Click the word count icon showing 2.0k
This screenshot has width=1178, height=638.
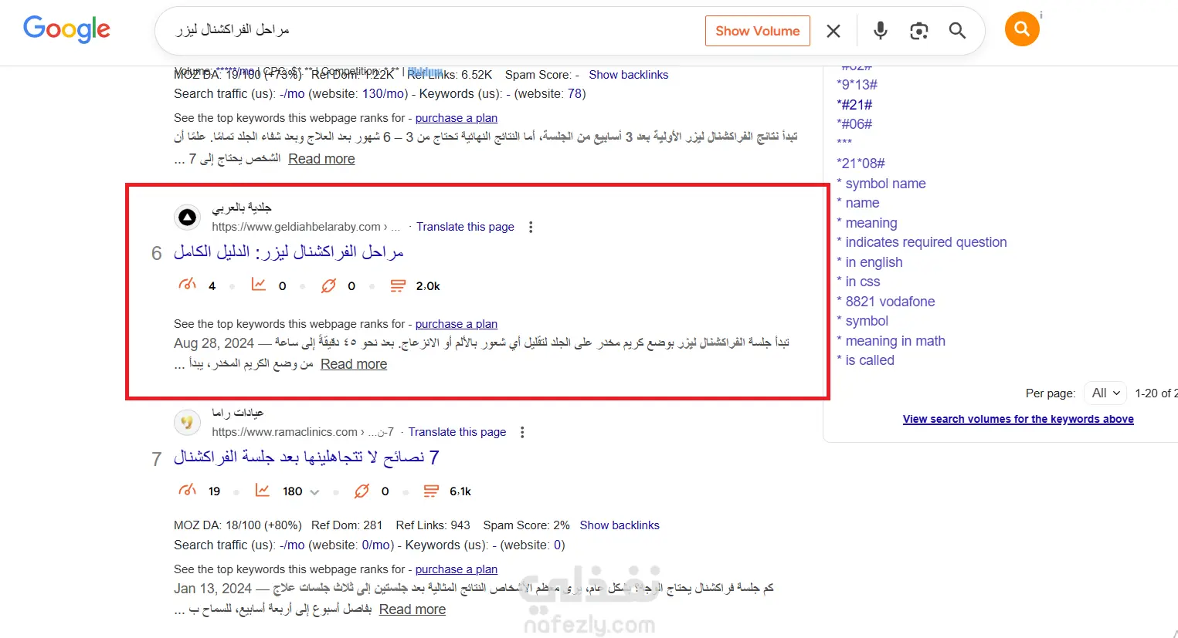pos(398,285)
